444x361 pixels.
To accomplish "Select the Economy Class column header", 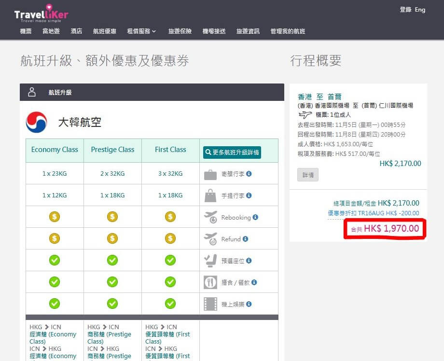I will coord(55,150).
